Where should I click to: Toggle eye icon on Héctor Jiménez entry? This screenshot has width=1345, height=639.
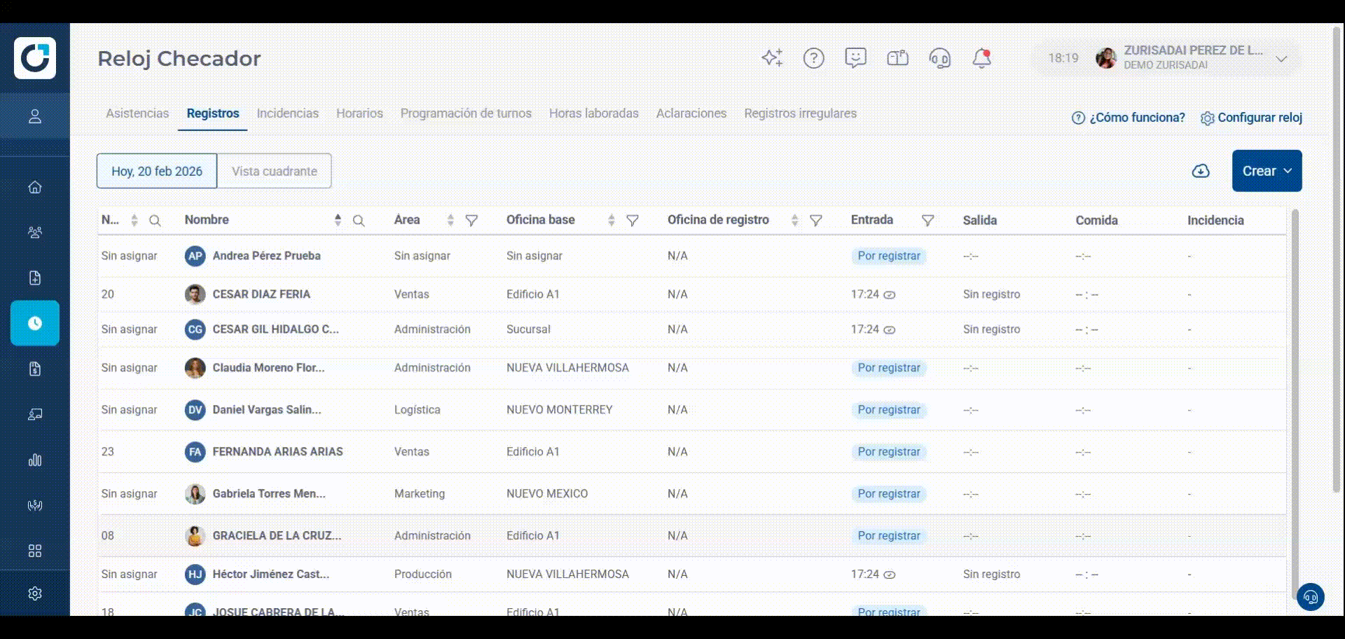(x=890, y=575)
